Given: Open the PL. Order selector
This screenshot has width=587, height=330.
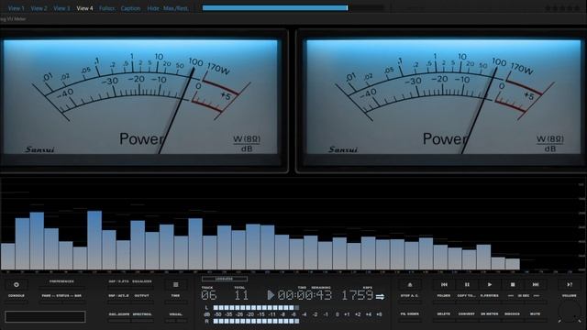Looking at the screenshot, I should click(410, 313).
